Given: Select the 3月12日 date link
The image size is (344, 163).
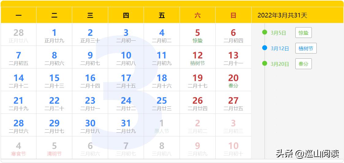Looking at the screenshot, I should coord(280,49).
